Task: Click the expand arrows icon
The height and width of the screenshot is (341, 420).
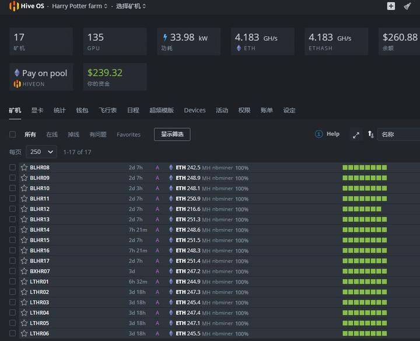Action: pyautogui.click(x=356, y=135)
